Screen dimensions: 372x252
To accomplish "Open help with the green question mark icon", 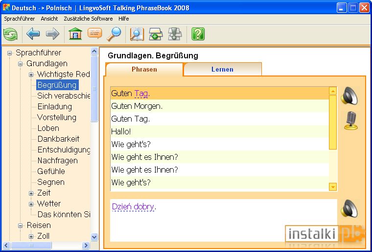I will [x=198, y=34].
